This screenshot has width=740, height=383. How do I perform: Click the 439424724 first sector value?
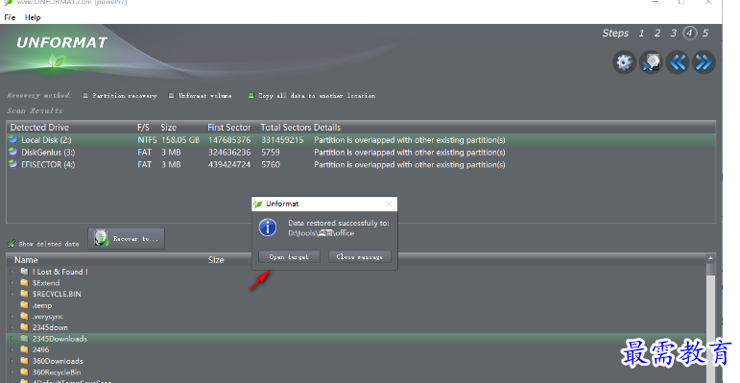point(229,164)
